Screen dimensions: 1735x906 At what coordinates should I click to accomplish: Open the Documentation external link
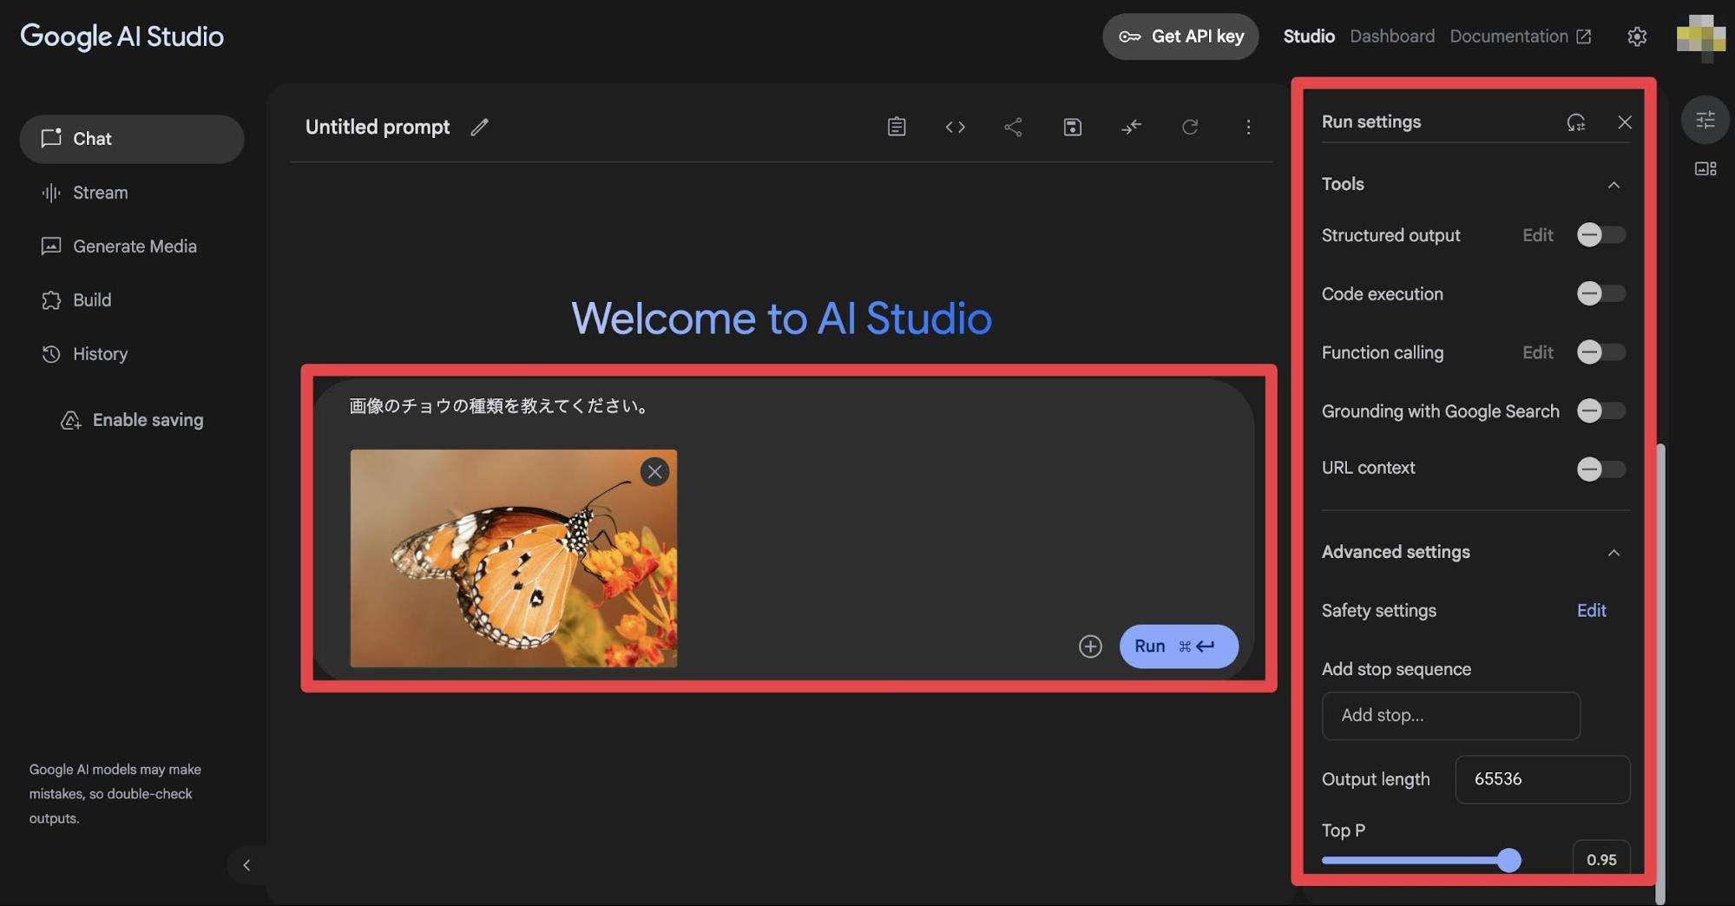[1521, 36]
